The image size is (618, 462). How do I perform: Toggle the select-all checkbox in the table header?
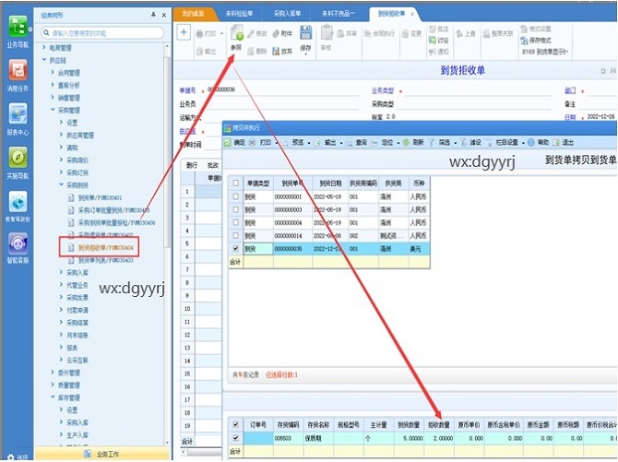point(236,184)
